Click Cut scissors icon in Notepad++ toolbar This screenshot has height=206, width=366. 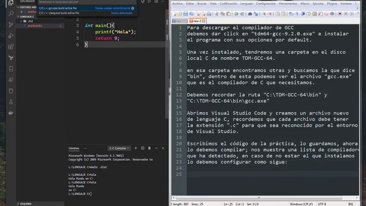[x=217, y=14]
